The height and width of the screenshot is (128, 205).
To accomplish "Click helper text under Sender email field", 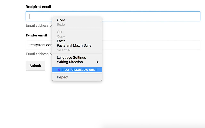I will (x=39, y=54).
